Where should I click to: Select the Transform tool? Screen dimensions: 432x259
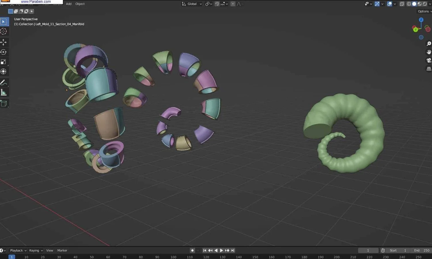click(4, 72)
